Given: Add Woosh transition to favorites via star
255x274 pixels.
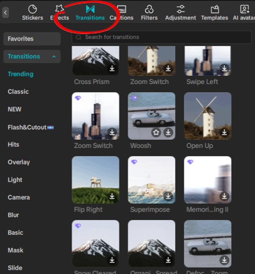Looking at the screenshot, I should coord(156,132).
